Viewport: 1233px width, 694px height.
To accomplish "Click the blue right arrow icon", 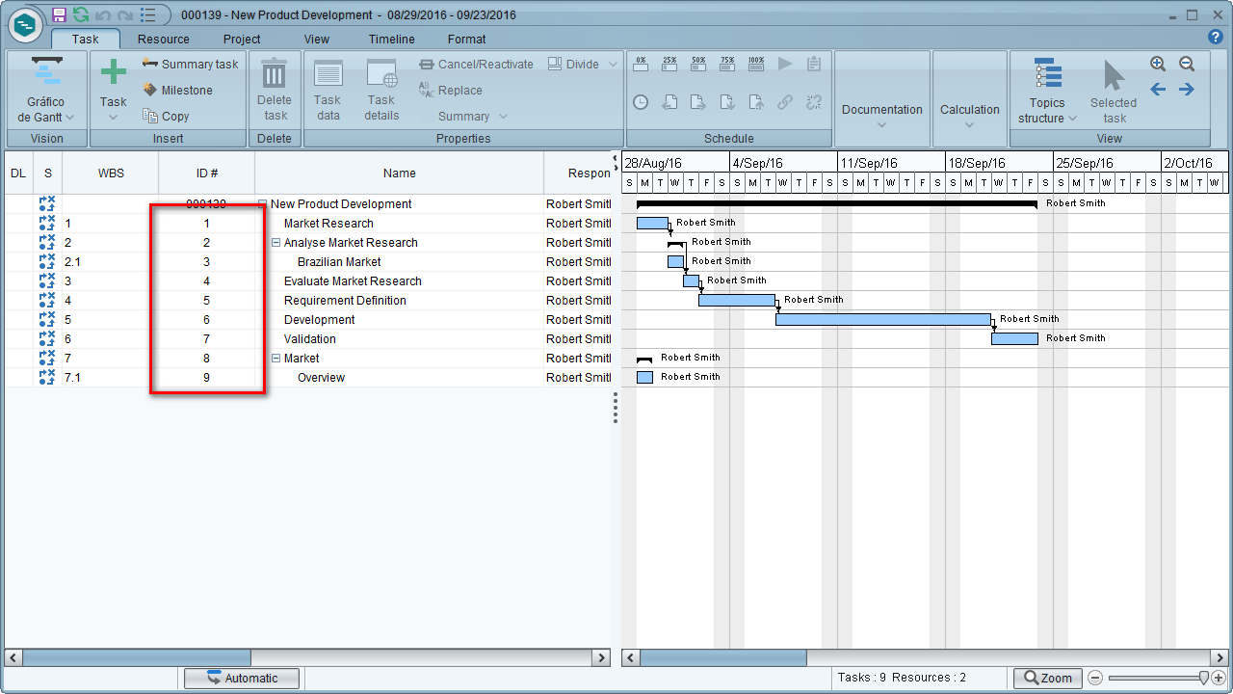I will point(1187,89).
